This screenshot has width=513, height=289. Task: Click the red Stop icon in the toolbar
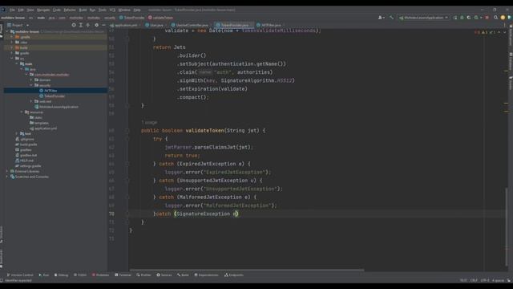pyautogui.click(x=487, y=18)
